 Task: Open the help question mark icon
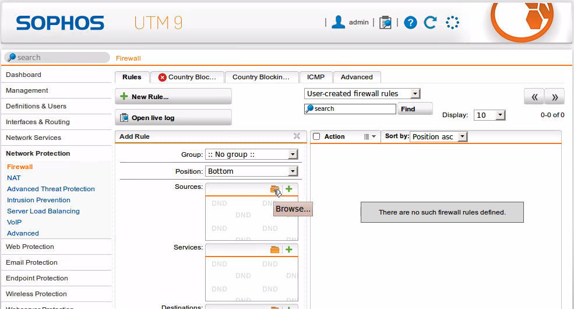(x=410, y=23)
